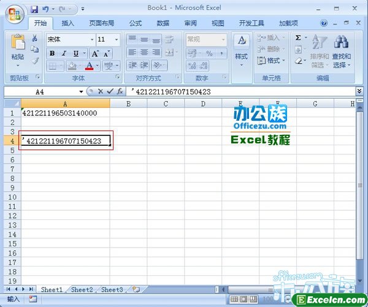Open the Quick Access Toolbar customize arrow
Image resolution: width=368 pixels, height=307 pixels.
click(83, 9)
